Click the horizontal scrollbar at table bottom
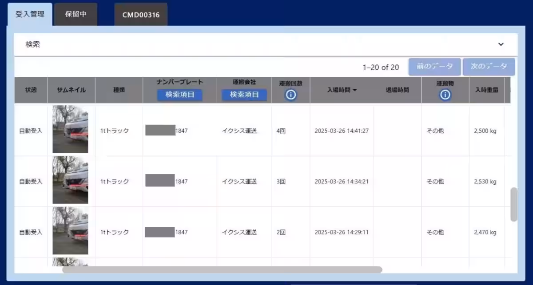This screenshot has width=533, height=285. click(x=222, y=269)
